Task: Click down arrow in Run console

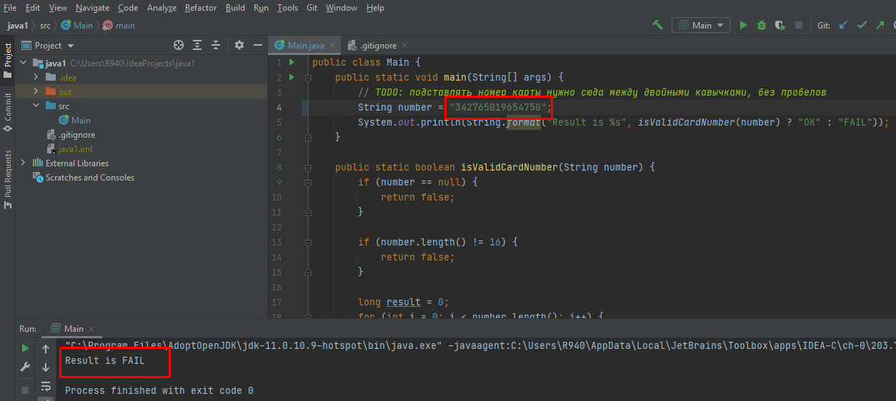Action: coord(46,367)
